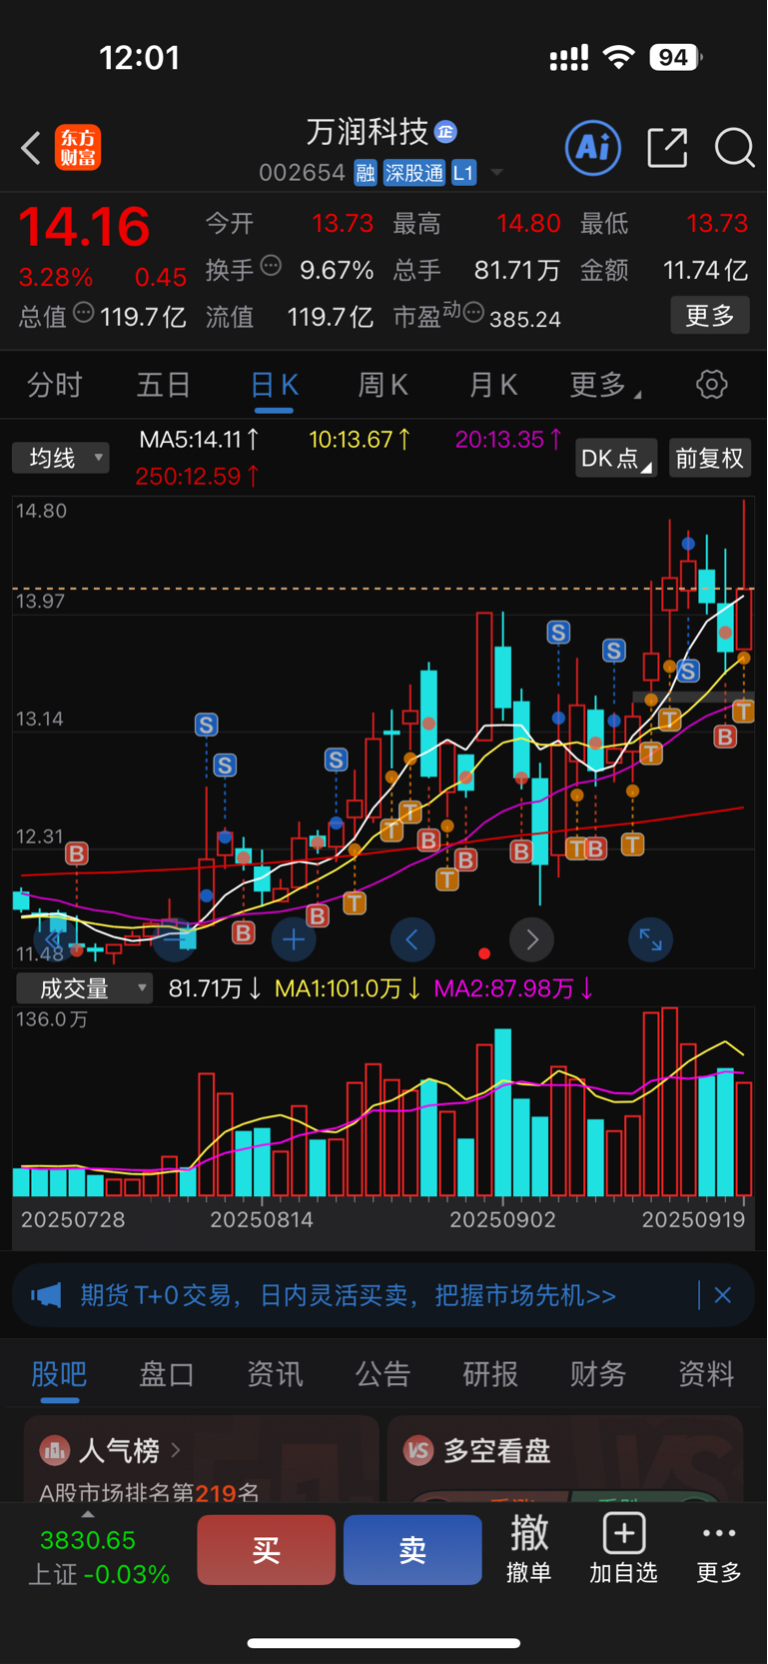Expand 人气榜 chevron arrow
The image size is (768, 1664).
pos(176,1449)
